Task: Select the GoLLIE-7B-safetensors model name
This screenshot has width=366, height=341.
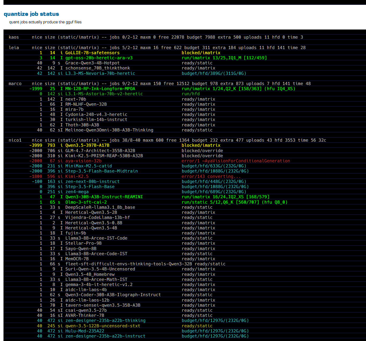Action: [x=93, y=53]
